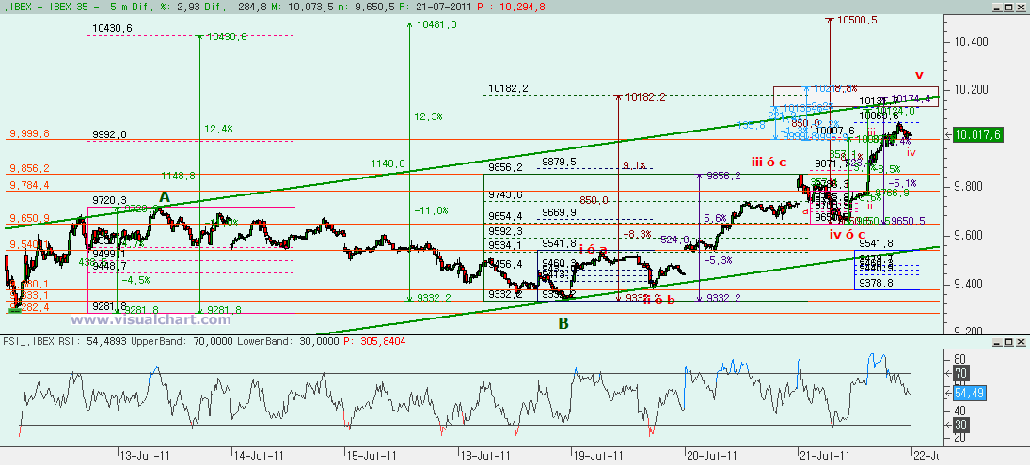Click the 21-Jul-11 date label
1030x465 pixels.
click(827, 455)
